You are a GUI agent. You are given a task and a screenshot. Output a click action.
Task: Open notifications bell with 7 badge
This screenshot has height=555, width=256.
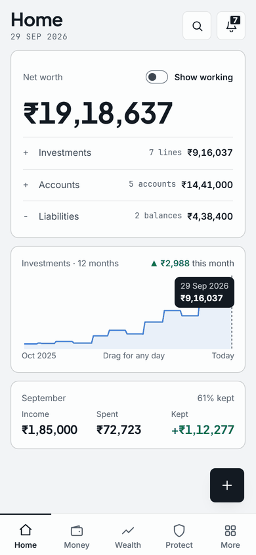[231, 26]
